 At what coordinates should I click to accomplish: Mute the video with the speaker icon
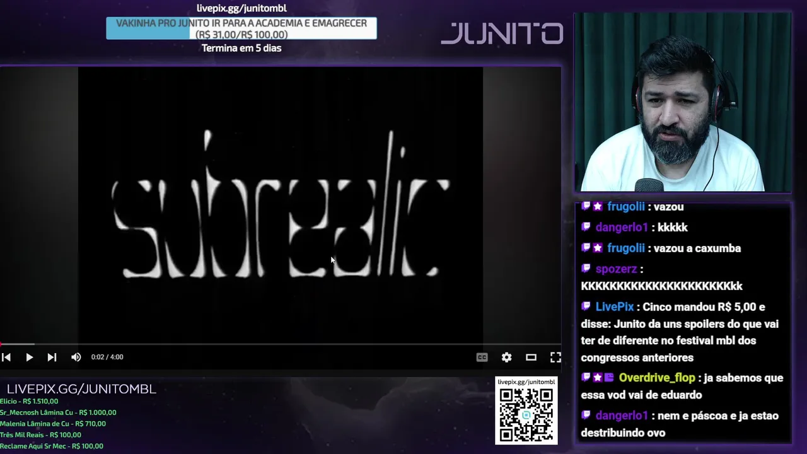coord(76,357)
